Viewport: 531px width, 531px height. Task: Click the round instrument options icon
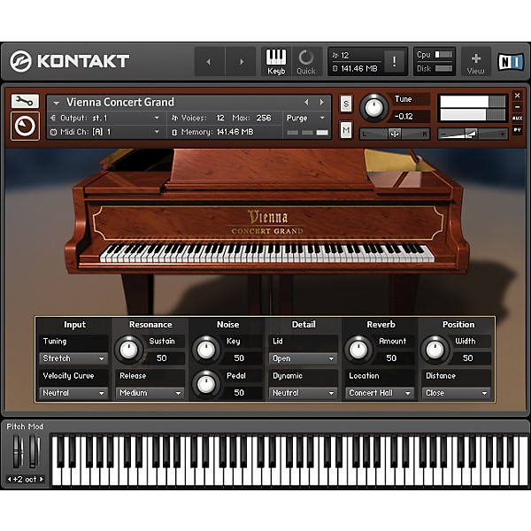click(x=25, y=126)
